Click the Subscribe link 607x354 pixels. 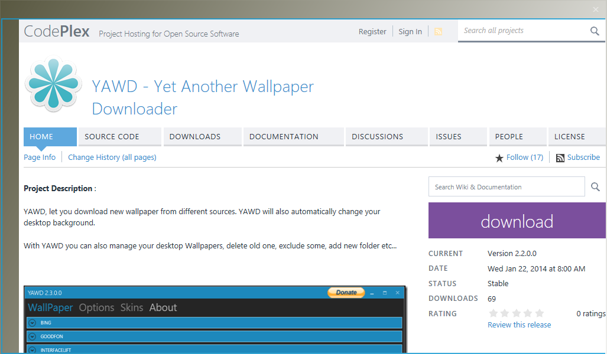pyautogui.click(x=583, y=158)
